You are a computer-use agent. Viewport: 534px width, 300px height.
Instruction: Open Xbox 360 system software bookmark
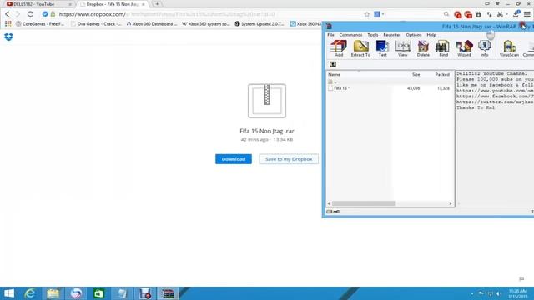[x=206, y=24]
